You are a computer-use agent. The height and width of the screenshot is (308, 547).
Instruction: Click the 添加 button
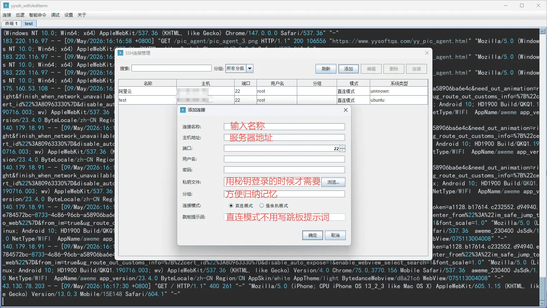click(349, 69)
